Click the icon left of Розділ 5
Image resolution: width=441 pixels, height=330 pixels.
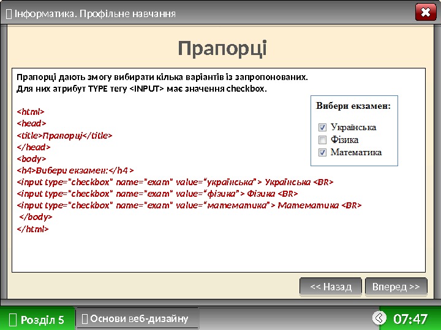click(13, 320)
